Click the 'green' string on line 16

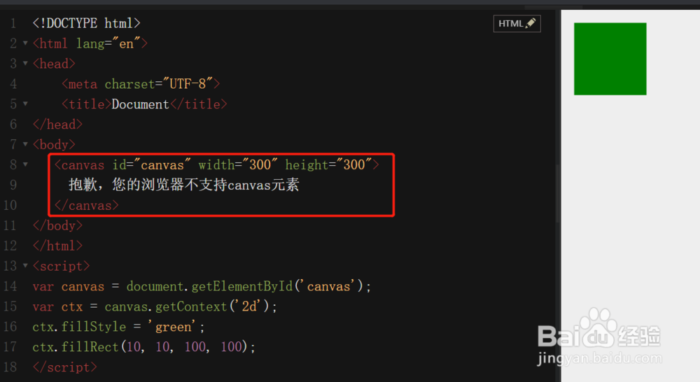point(173,327)
